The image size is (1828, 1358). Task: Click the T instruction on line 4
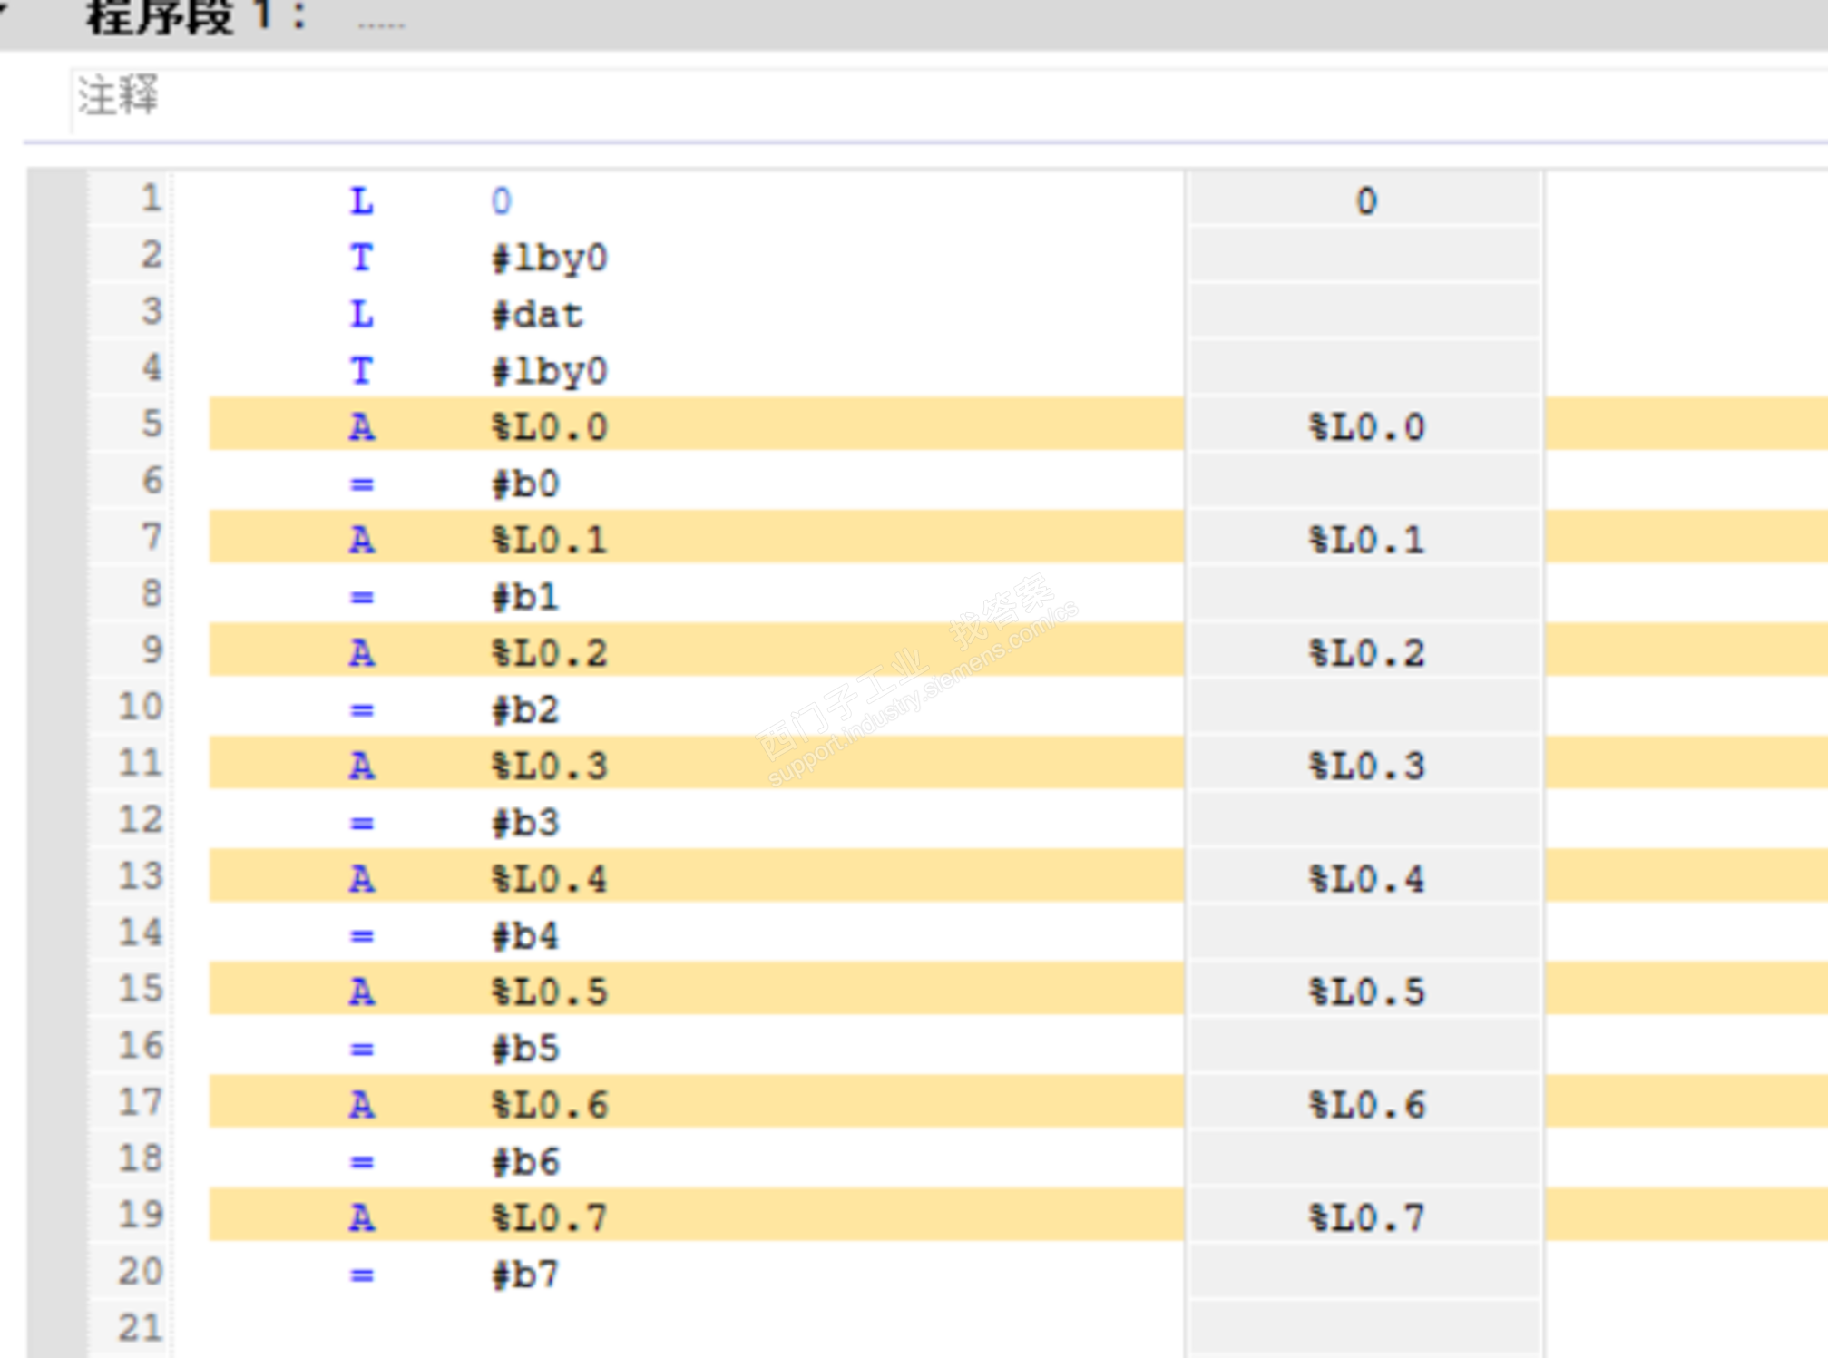tap(361, 371)
